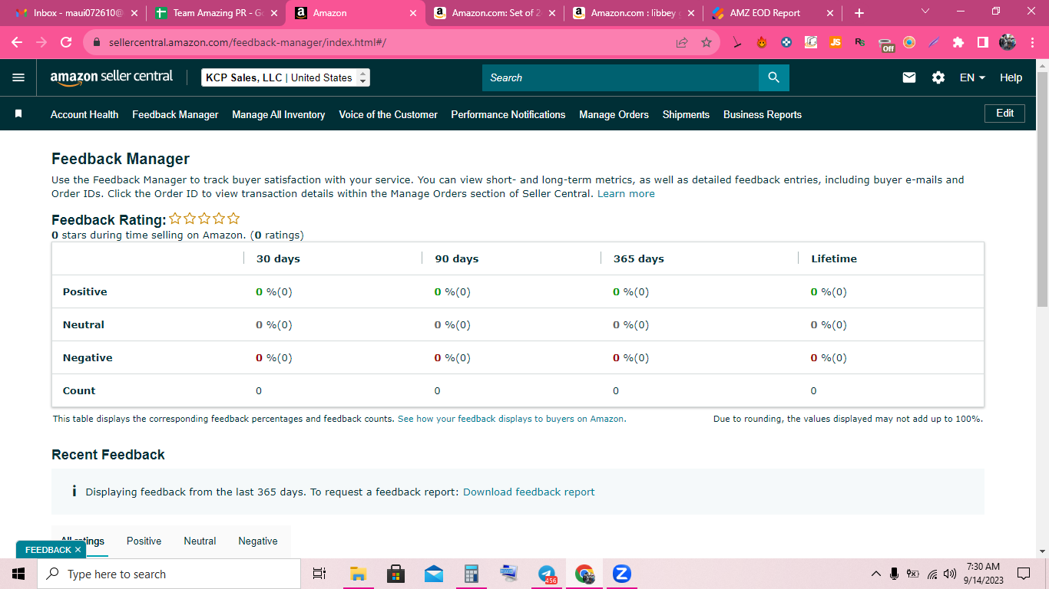Reload the page with the refresh icon
The height and width of the screenshot is (589, 1049).
pyautogui.click(x=66, y=42)
